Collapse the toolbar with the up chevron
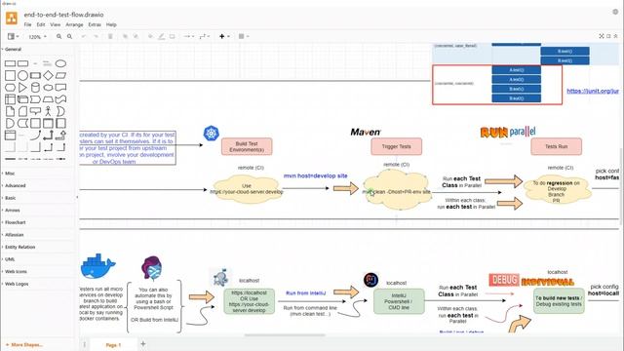624x351 pixels. tap(615, 36)
